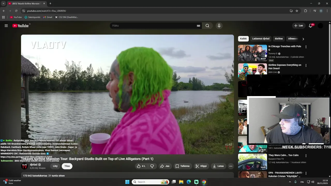Viewport: 331px width, 186px height.
Task: Like the video with thumbs-up
Action: (141, 166)
